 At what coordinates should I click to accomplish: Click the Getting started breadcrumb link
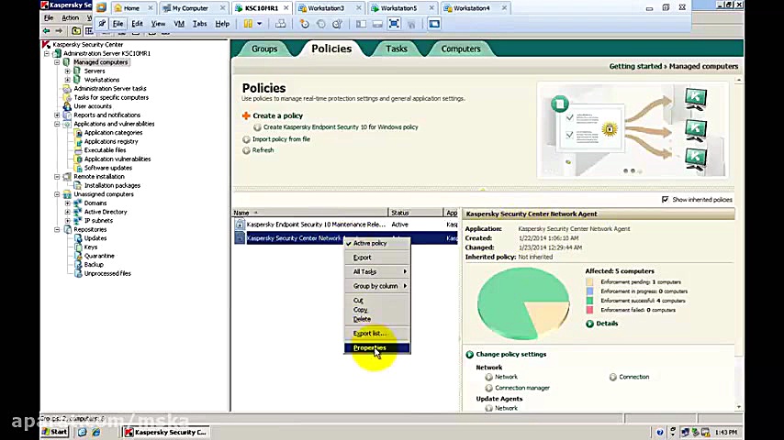point(635,66)
